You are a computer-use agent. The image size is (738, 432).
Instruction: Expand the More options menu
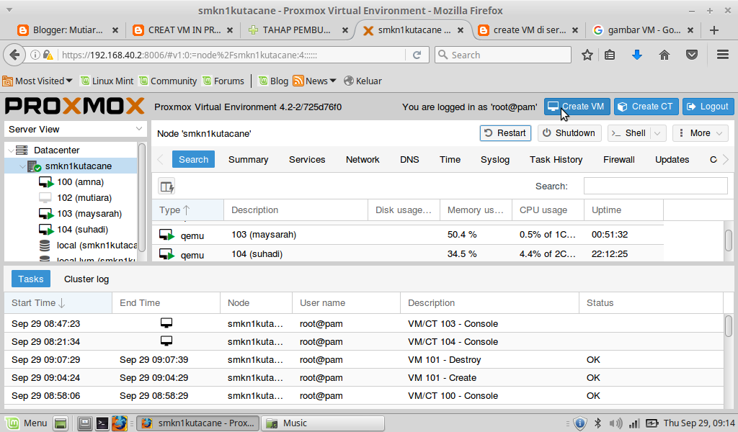pyautogui.click(x=701, y=133)
